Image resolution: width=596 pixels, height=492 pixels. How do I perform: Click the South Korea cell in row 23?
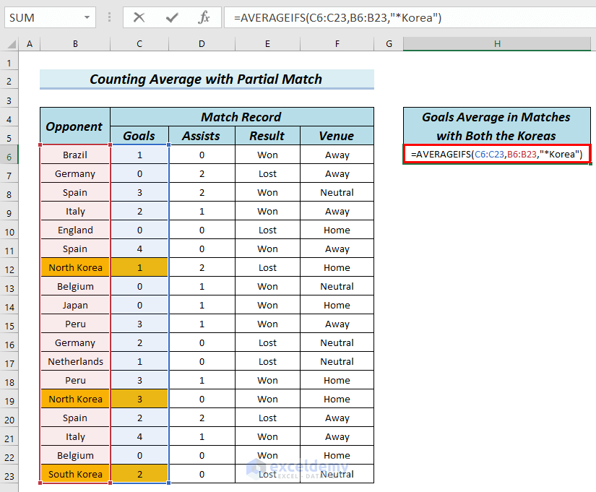coord(74,474)
